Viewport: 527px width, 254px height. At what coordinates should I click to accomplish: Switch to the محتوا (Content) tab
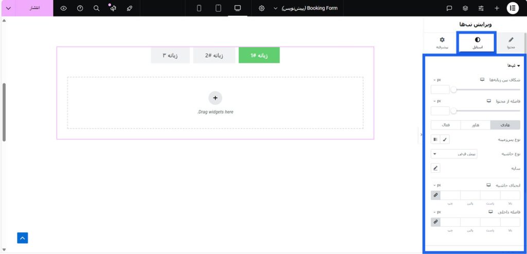511,43
